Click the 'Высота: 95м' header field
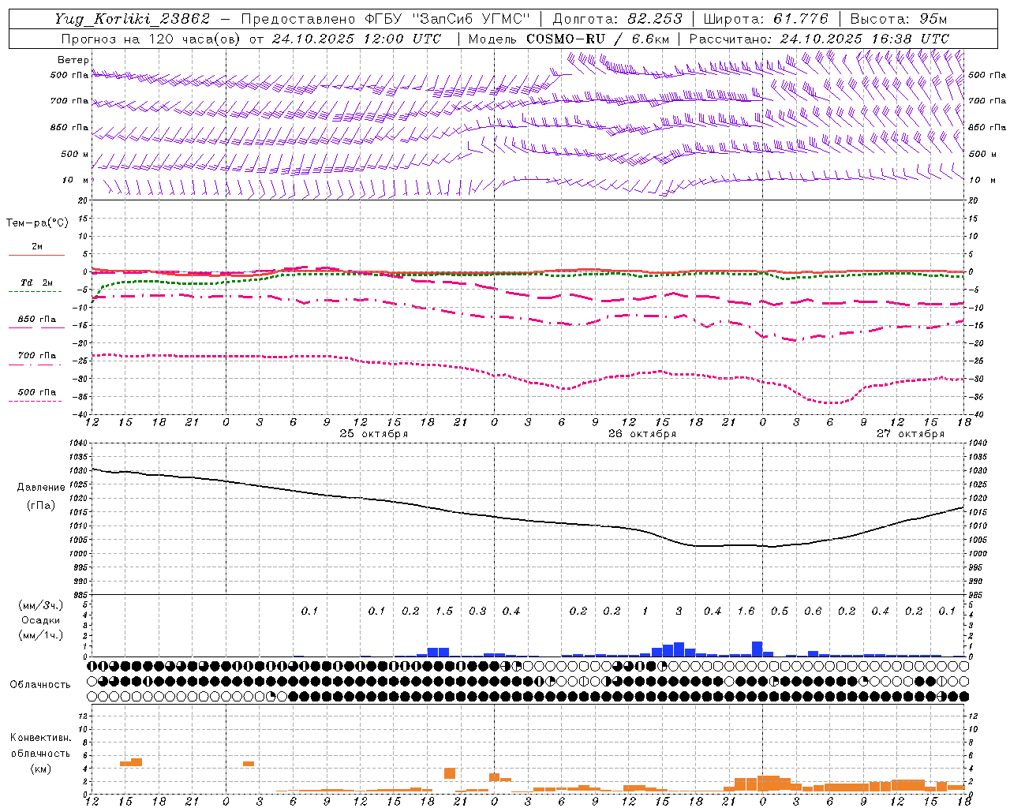This screenshot has height=808, width=1010. 897,19
